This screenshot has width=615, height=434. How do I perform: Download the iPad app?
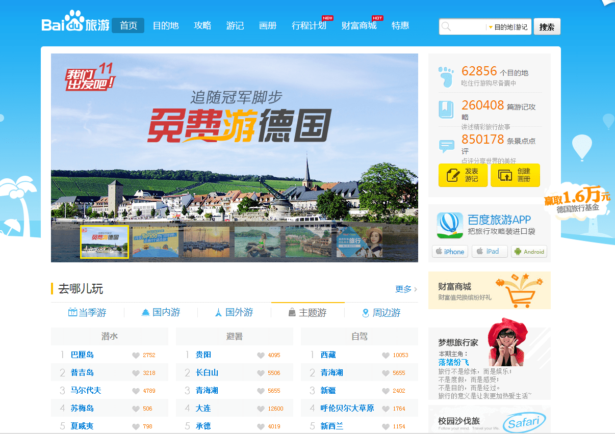(x=490, y=252)
